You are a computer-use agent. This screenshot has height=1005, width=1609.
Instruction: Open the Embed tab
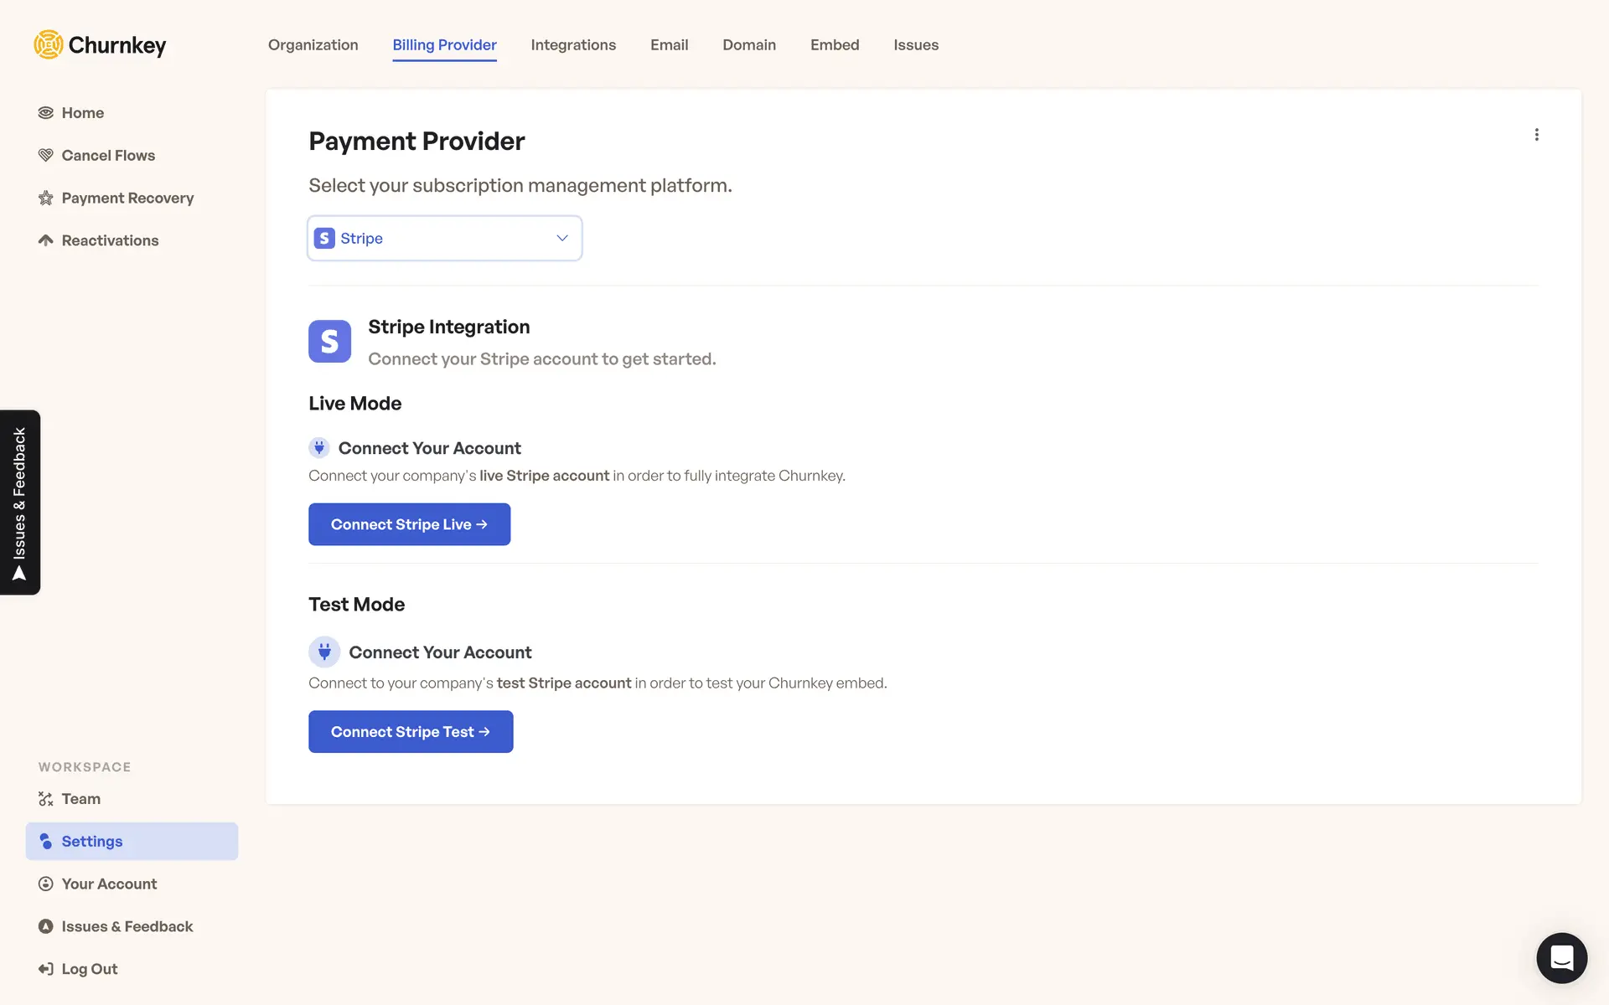pyautogui.click(x=834, y=45)
